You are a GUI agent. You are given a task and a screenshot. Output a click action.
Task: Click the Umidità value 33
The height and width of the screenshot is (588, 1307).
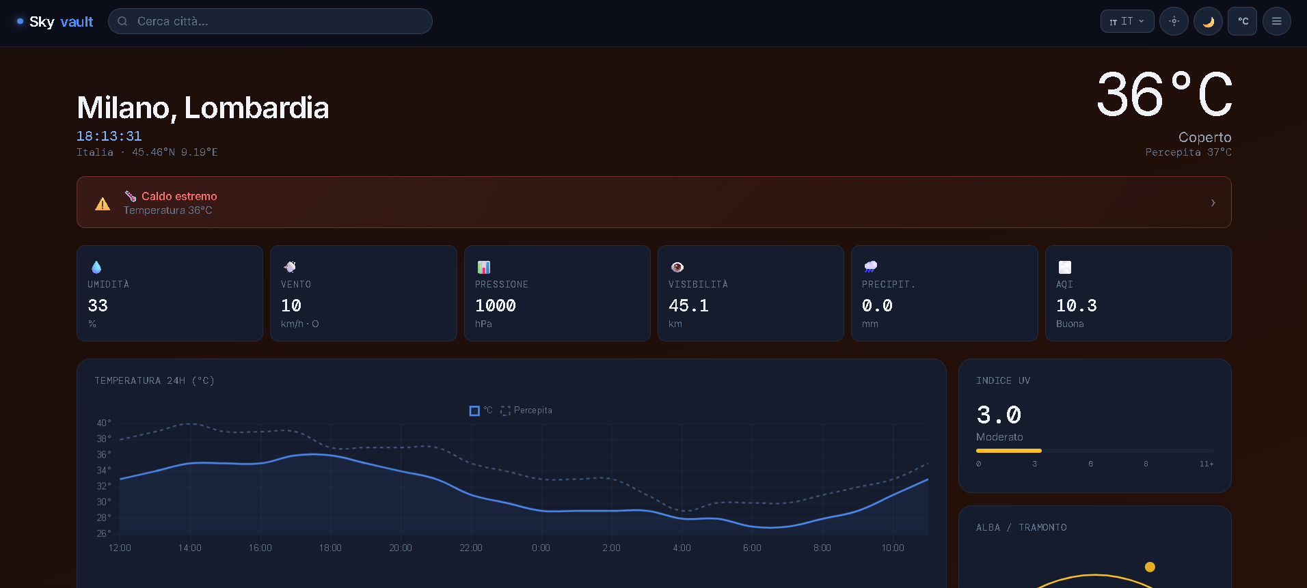click(x=98, y=305)
